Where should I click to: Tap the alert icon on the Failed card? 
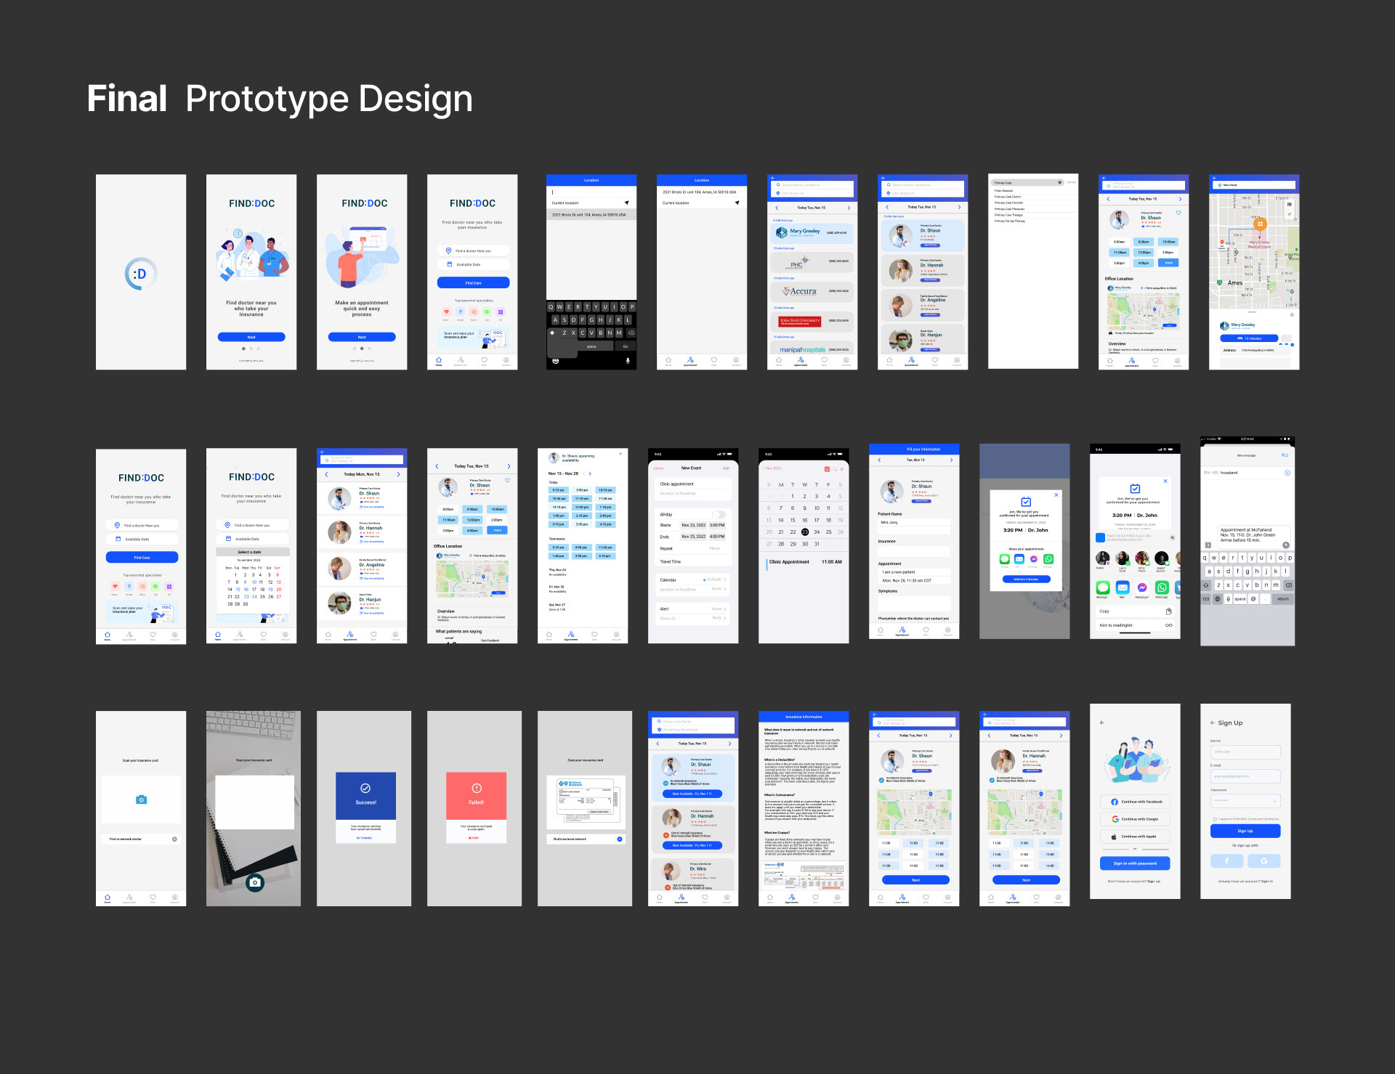[476, 788]
